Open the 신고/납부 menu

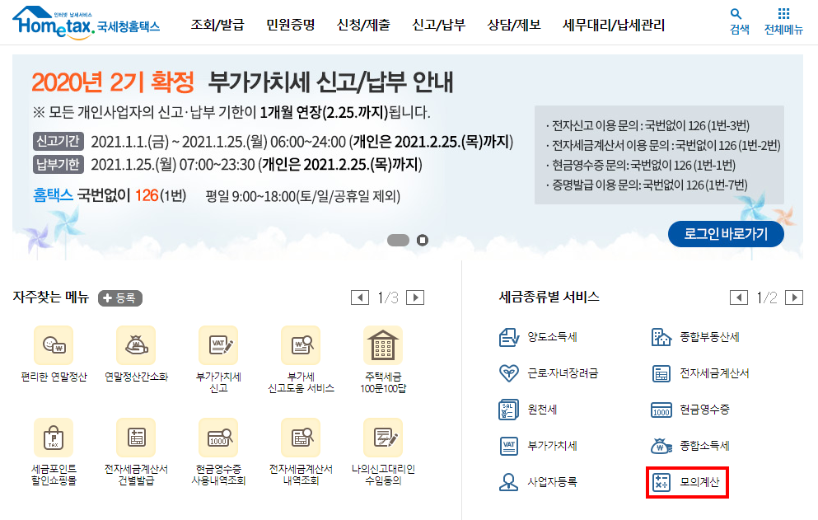click(439, 25)
